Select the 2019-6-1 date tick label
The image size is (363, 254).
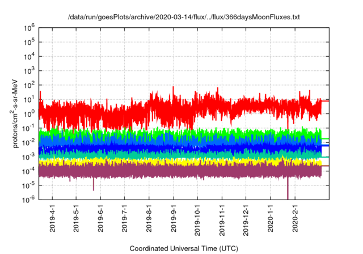(100, 218)
